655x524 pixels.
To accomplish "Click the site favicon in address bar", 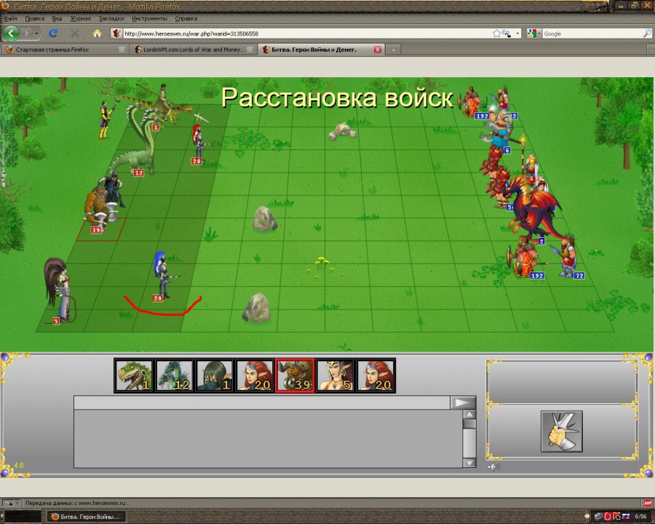I will tap(117, 33).
